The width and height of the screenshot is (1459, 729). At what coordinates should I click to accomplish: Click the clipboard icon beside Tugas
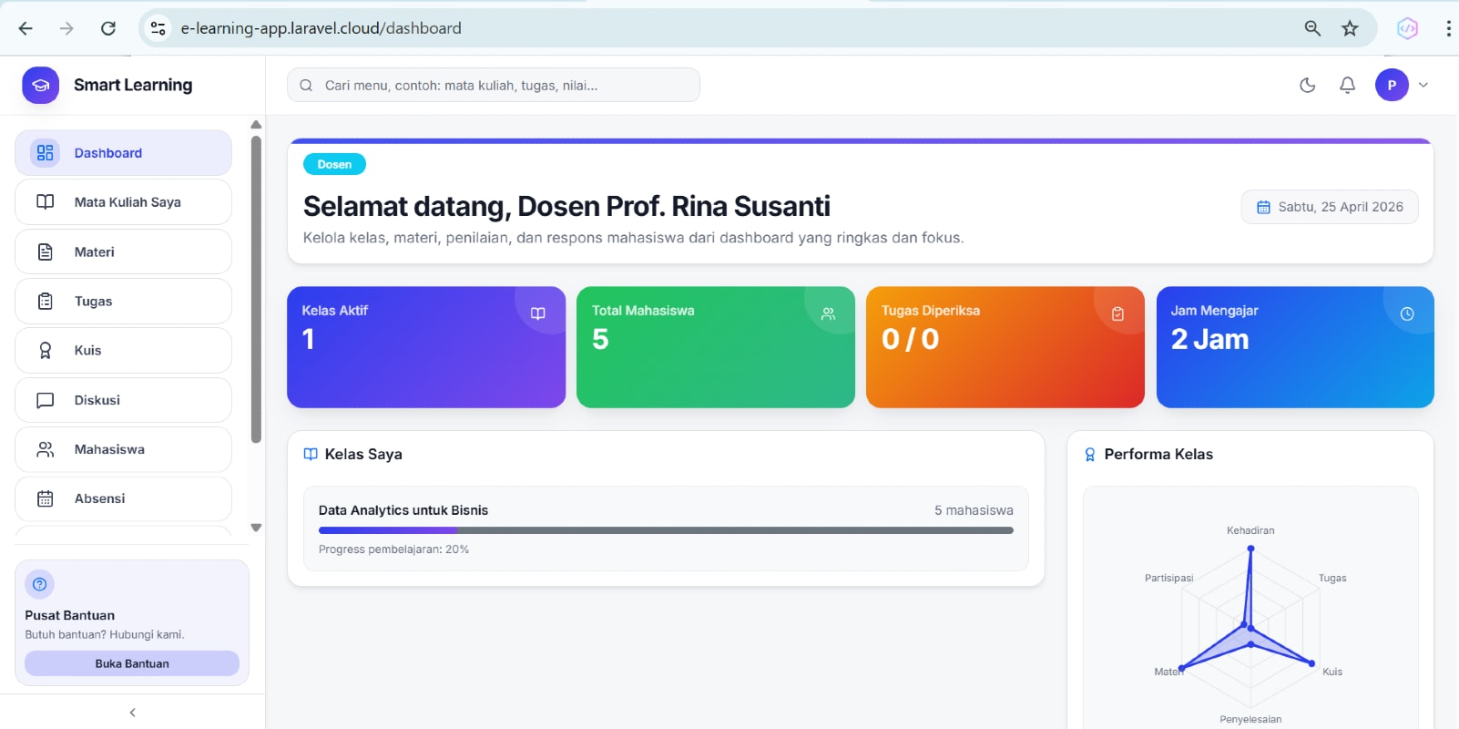[x=45, y=301]
